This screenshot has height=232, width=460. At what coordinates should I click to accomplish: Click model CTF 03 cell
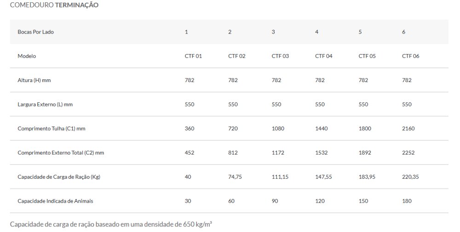pos(280,56)
